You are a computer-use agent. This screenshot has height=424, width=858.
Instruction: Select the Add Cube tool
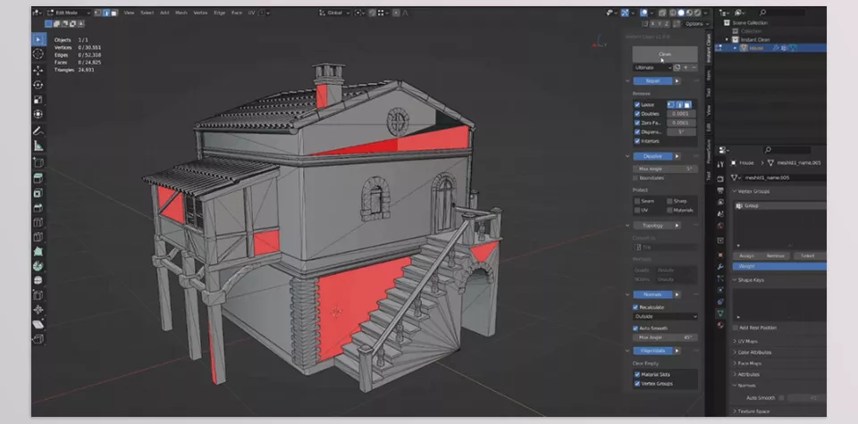[38, 162]
